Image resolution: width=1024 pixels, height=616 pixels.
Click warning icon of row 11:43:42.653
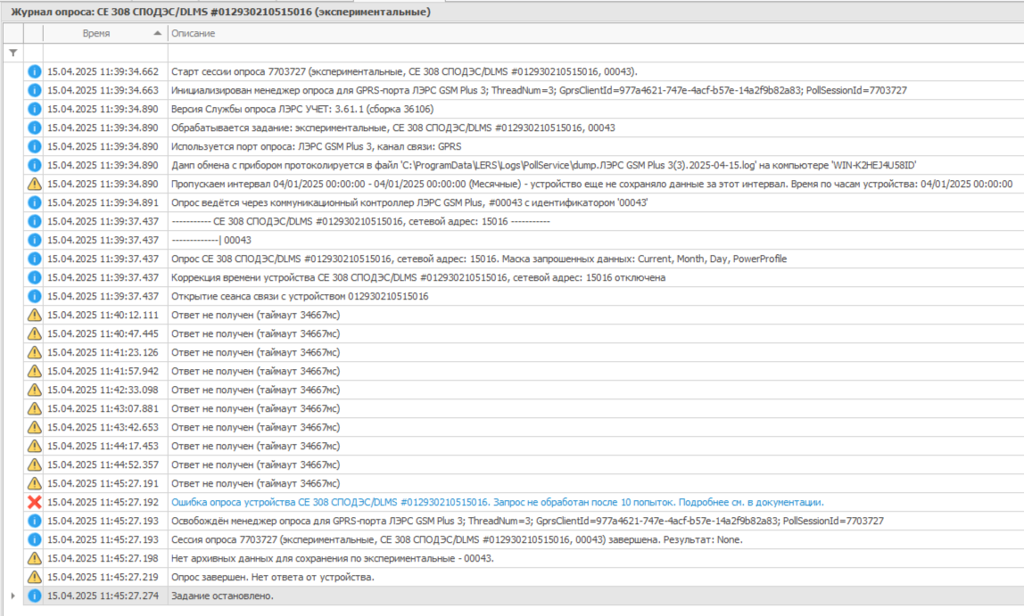point(34,427)
